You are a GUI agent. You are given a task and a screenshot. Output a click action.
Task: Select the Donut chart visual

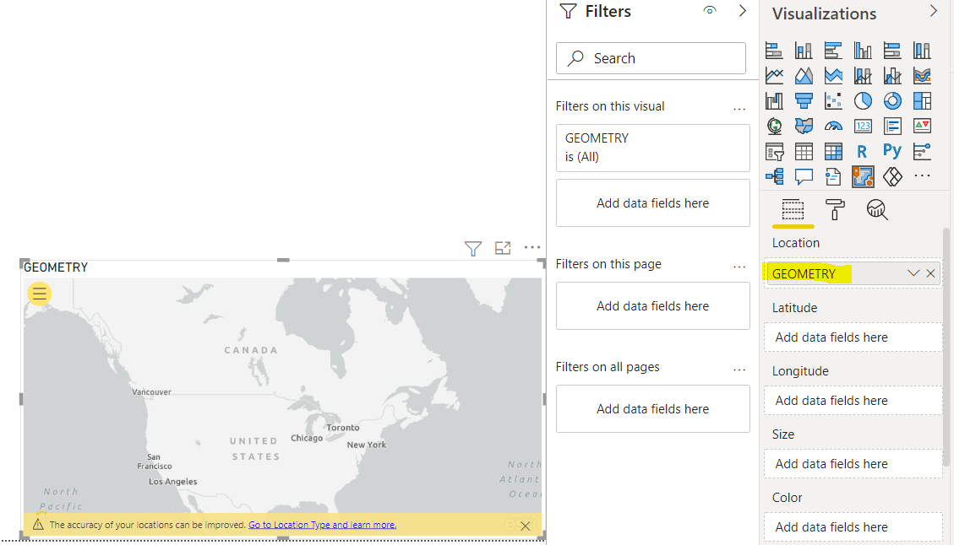point(892,101)
